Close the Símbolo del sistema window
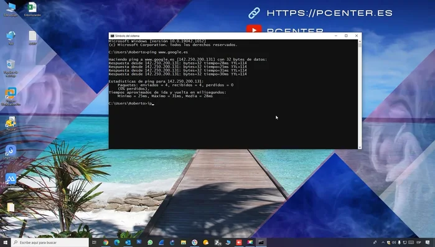435x247 pixels. (357, 35)
